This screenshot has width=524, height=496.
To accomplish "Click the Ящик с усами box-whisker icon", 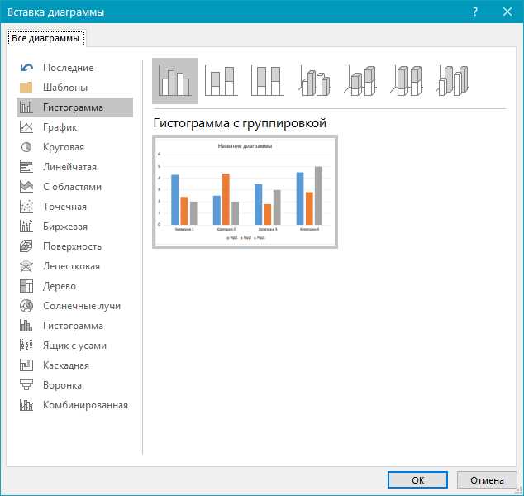I will [26, 346].
